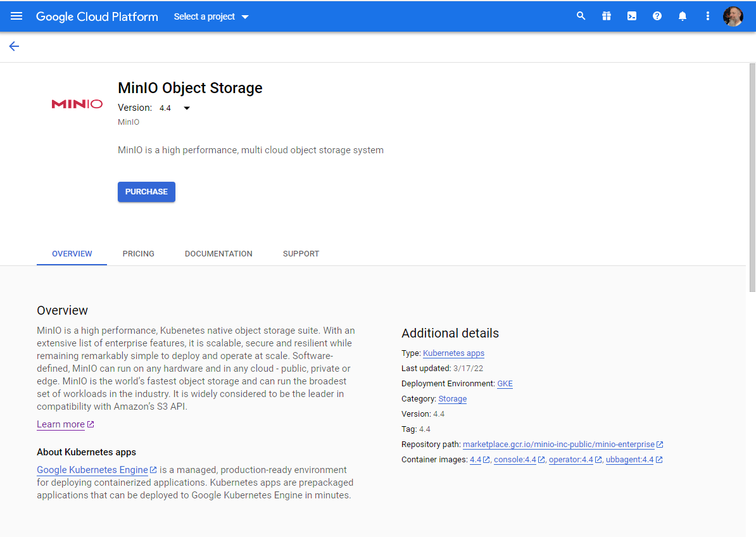
Task: Open the minio-enterprise repository path link
Action: (x=558, y=445)
